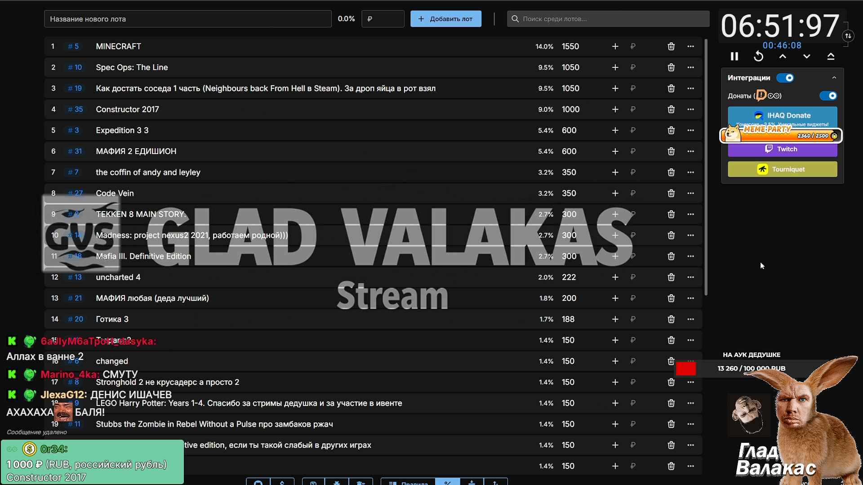This screenshot has width=863, height=485.
Task: Open Tourniquet integration
Action: pos(782,169)
